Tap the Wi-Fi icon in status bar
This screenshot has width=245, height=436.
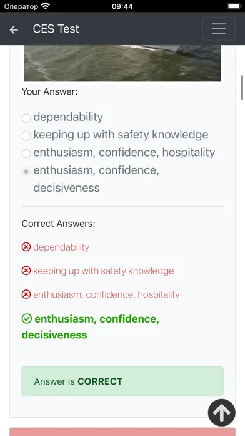pos(46,6)
